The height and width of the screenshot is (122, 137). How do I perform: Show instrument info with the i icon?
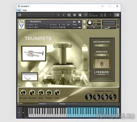79,22
